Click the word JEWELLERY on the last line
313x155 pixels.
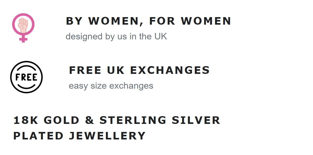107,136
